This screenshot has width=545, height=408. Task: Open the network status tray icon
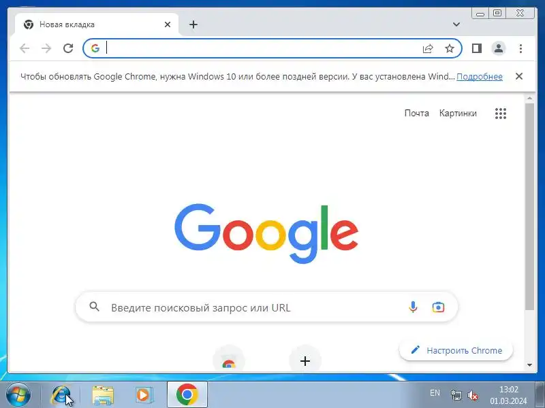456,395
